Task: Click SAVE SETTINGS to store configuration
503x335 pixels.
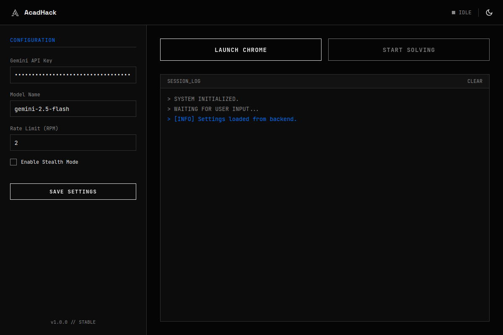Action: coord(73,191)
